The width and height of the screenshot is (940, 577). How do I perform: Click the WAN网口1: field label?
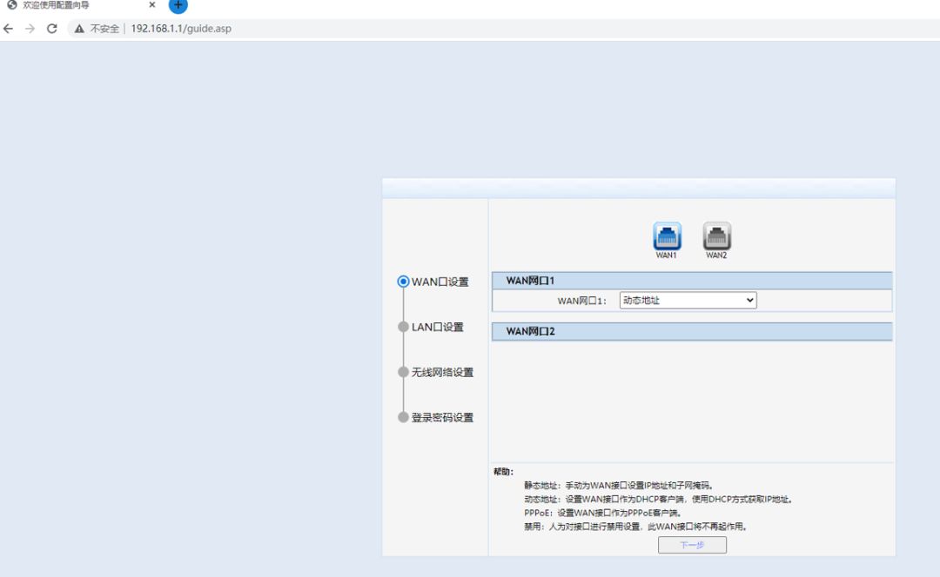tap(582, 301)
